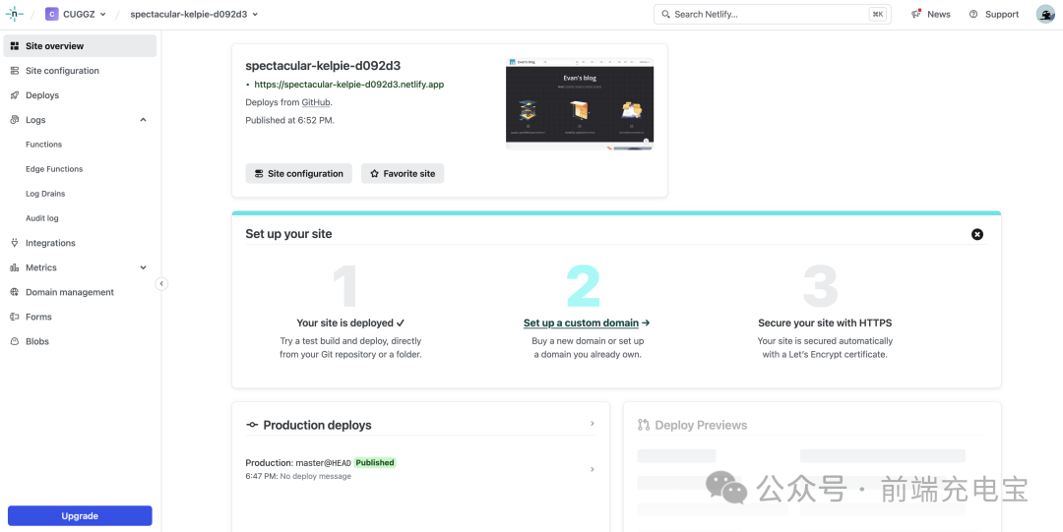This screenshot has height=532, width=1063.
Task: Collapse the sidebar with arrow handle
Action: [x=161, y=284]
